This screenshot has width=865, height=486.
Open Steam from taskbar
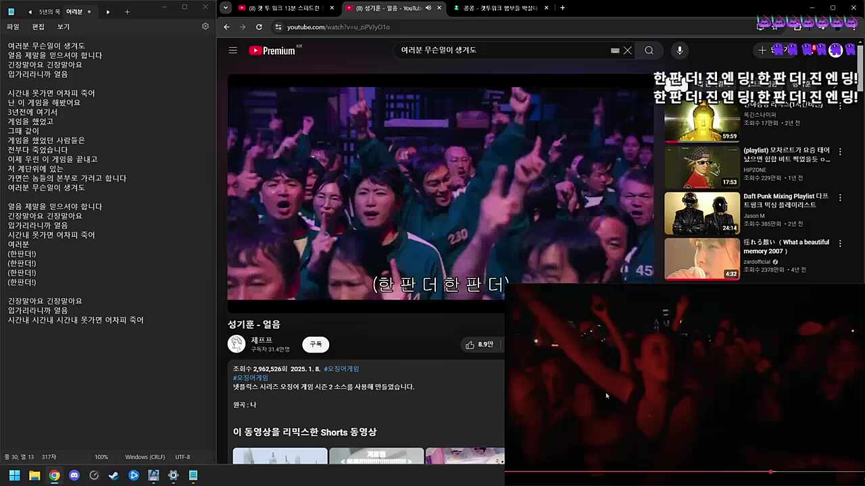tap(114, 475)
